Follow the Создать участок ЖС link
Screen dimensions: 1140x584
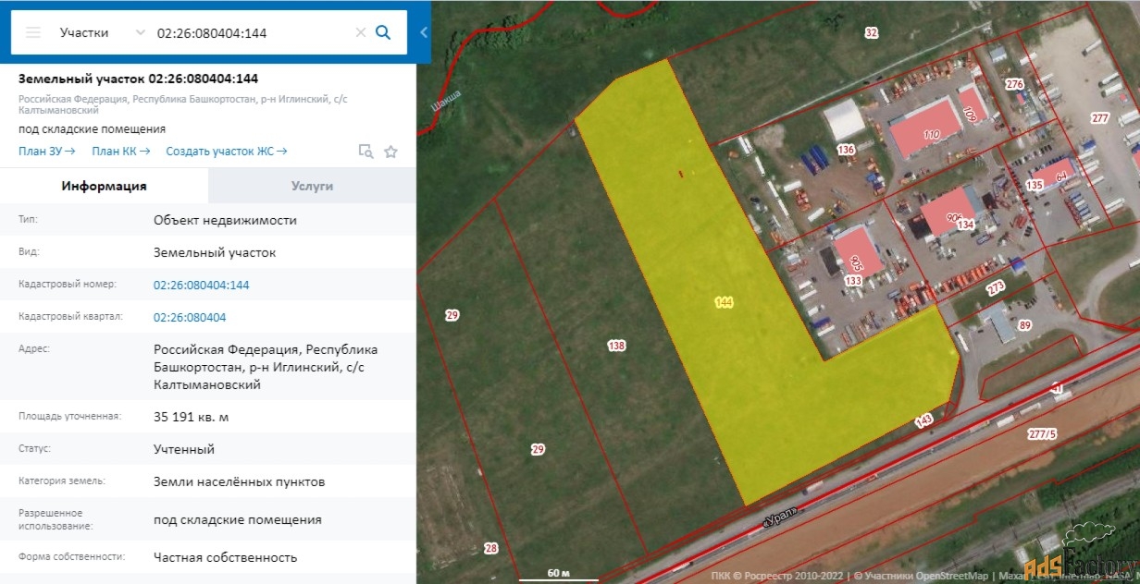pos(227,152)
